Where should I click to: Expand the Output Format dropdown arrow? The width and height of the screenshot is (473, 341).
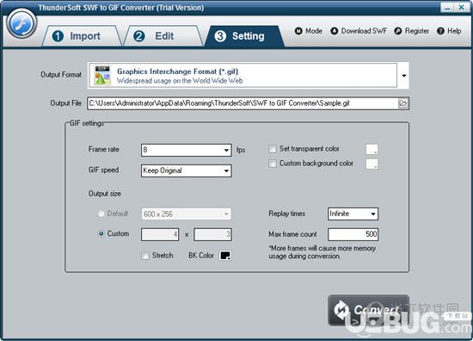pos(403,76)
